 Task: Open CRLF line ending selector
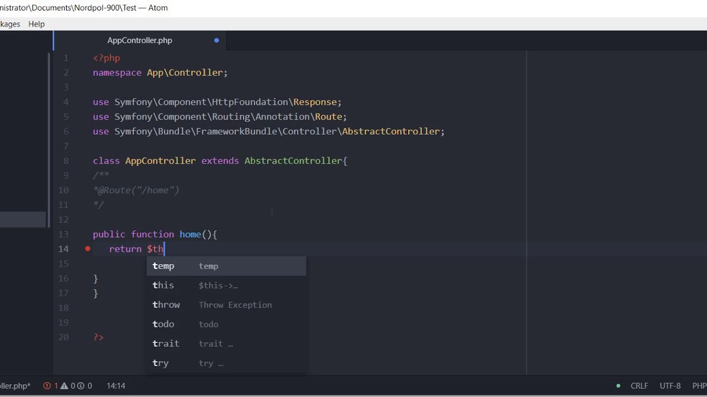pos(640,386)
